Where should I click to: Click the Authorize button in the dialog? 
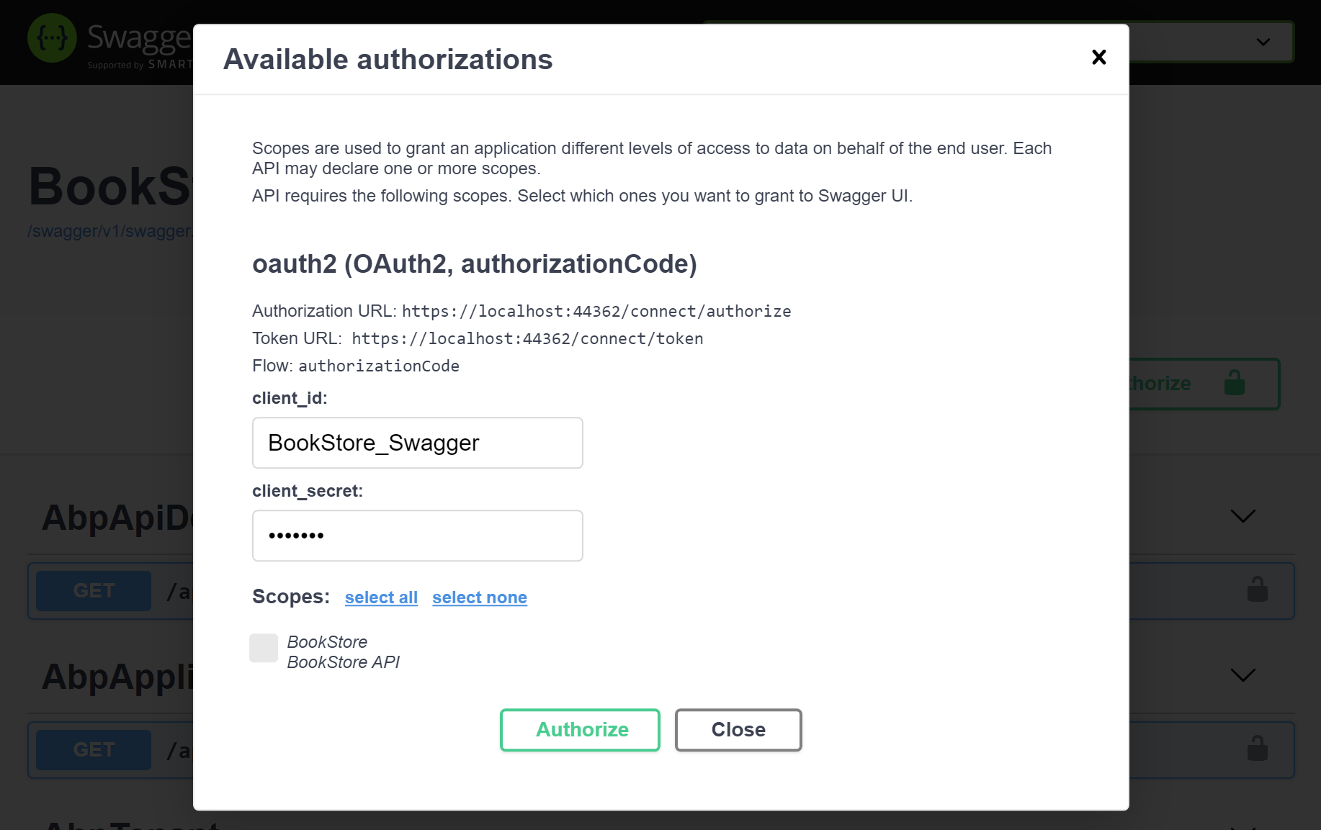coord(580,729)
